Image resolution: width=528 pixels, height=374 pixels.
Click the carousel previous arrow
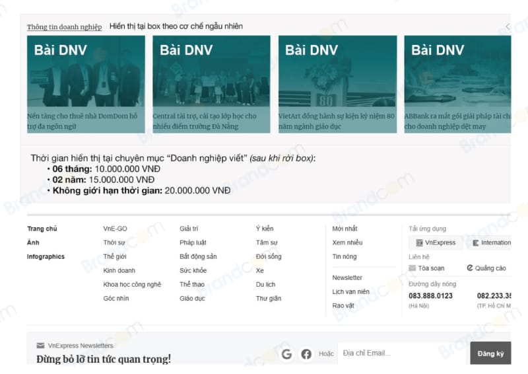click(x=507, y=26)
